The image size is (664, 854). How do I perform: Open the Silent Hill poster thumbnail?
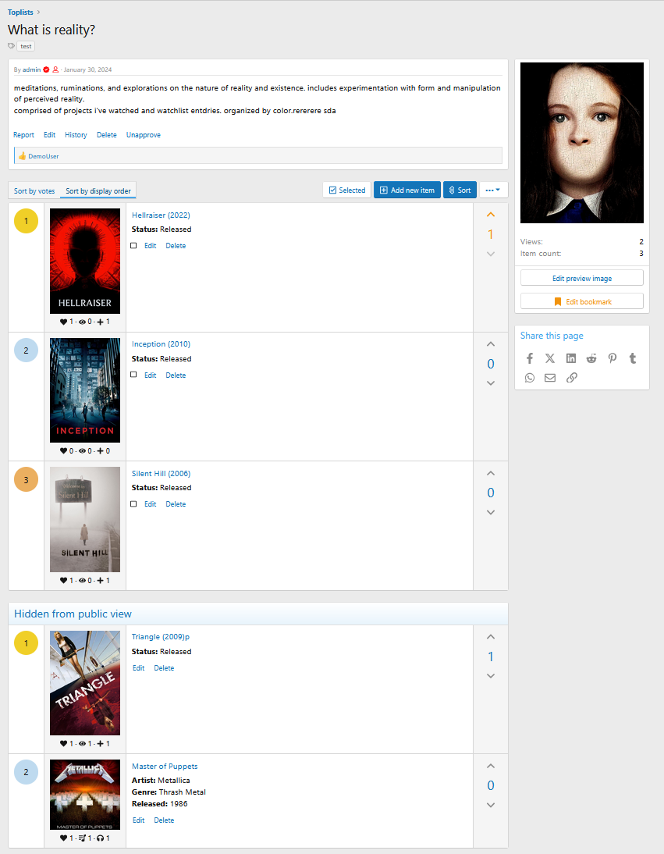coord(85,520)
